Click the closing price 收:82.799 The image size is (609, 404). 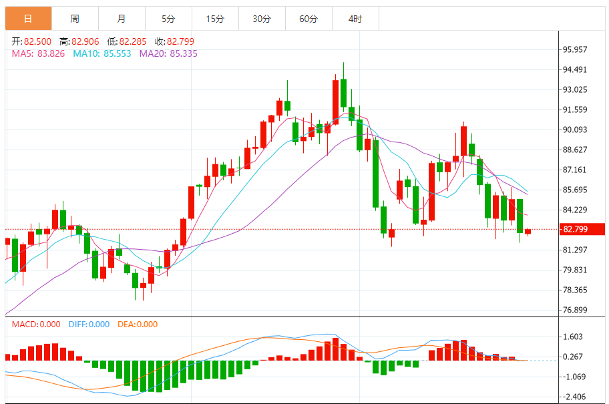174,41
